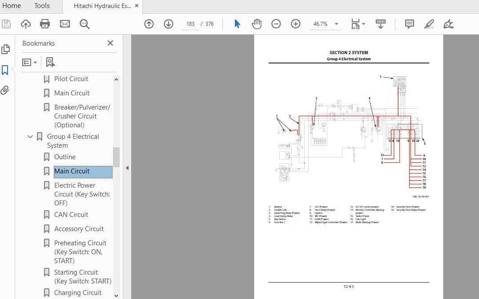Switch to the Home tab
The width and height of the screenshot is (479, 299).
click(x=12, y=6)
